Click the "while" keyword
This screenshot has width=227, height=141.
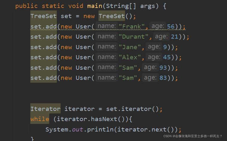(40, 119)
